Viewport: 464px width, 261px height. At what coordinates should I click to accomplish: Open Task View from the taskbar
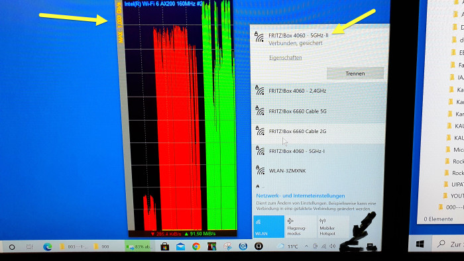[29, 247]
